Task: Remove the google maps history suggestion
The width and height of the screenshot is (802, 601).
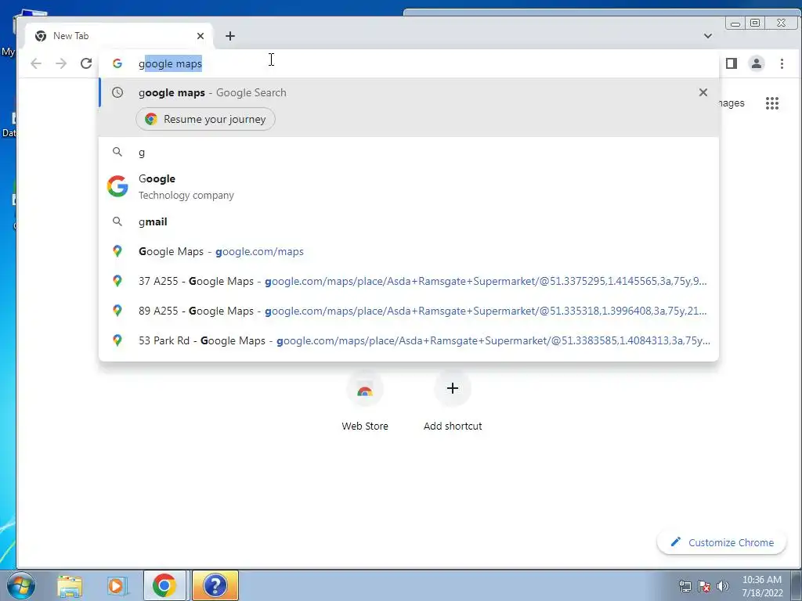Action: (703, 92)
